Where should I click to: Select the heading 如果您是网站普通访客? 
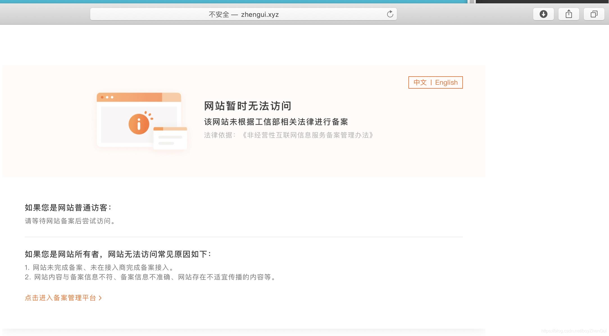point(68,208)
